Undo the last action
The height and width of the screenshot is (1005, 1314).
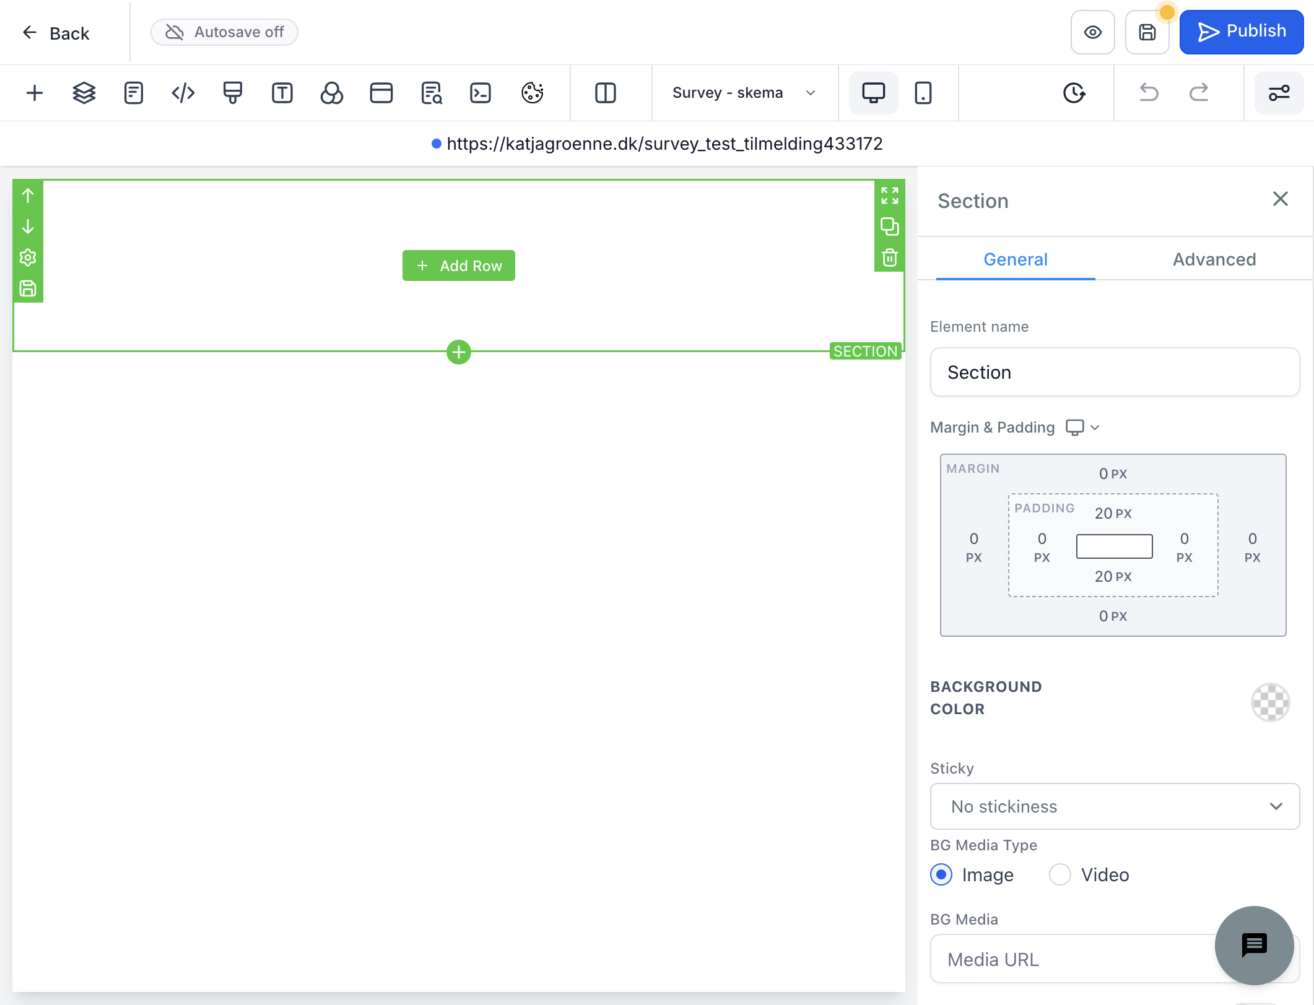pyautogui.click(x=1149, y=93)
